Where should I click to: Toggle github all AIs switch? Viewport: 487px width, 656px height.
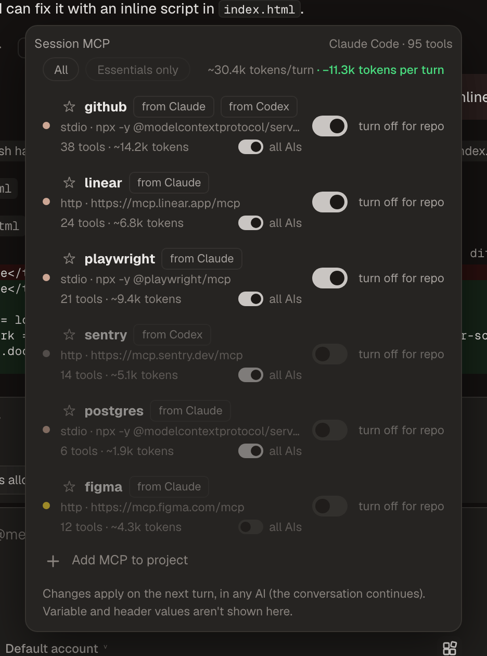[251, 147]
